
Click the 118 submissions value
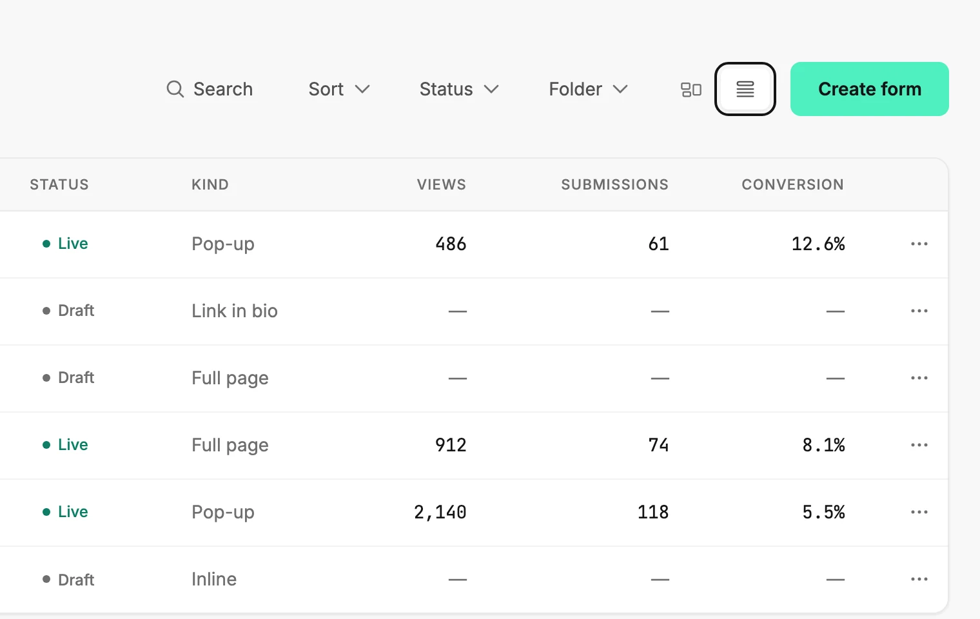653,512
